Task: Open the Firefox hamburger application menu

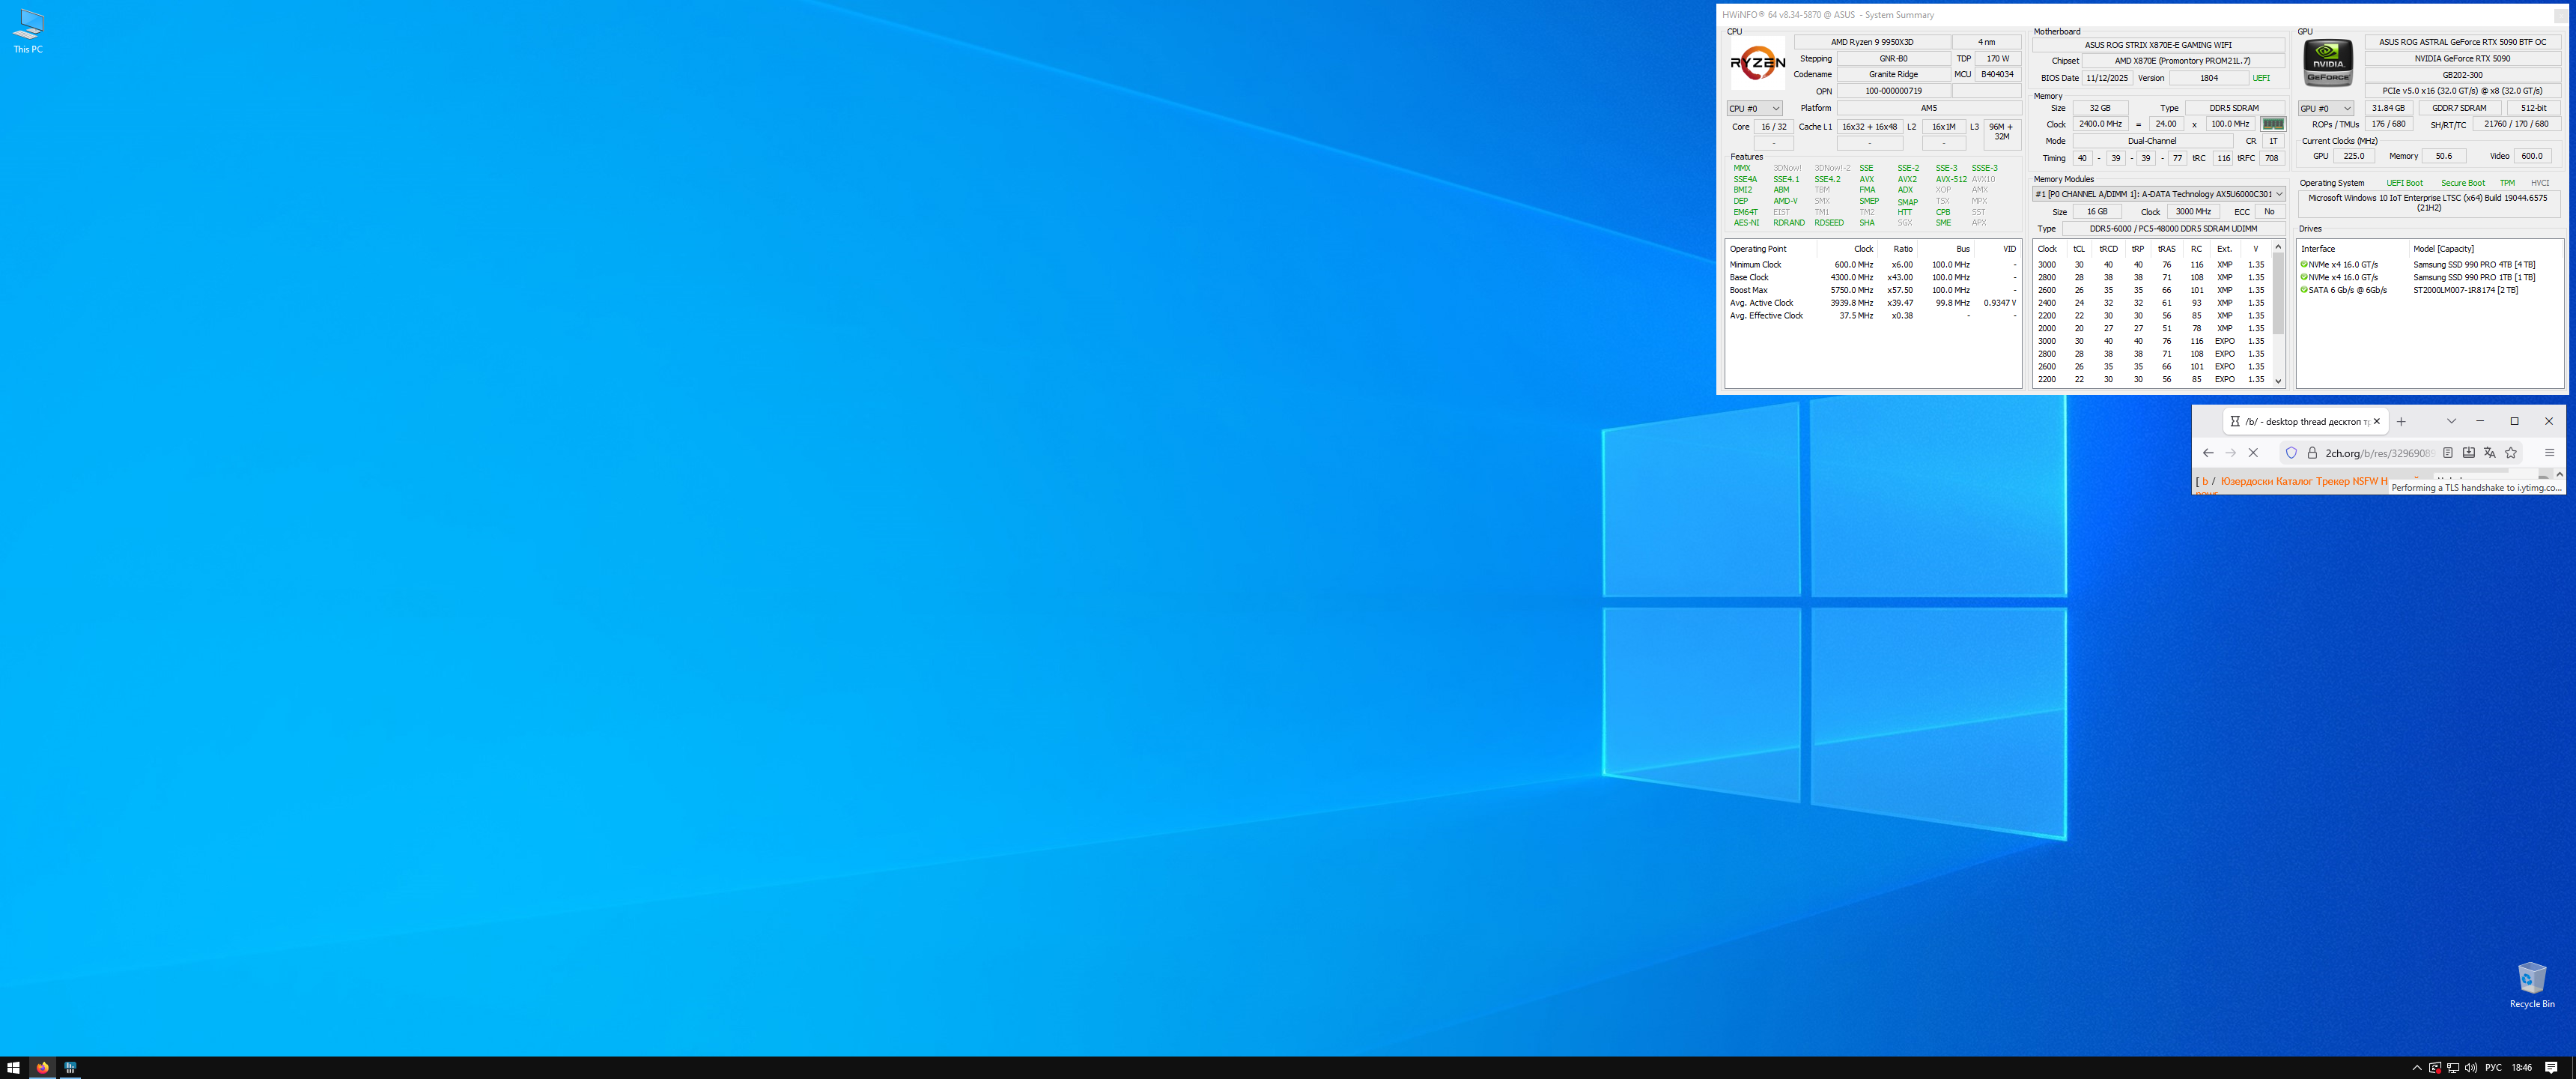Action: click(x=2549, y=453)
